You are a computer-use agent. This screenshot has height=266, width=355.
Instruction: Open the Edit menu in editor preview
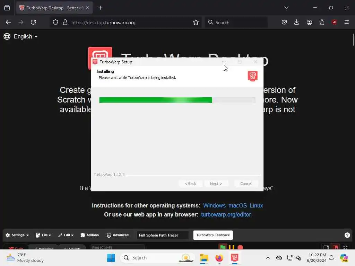[x=66, y=235]
